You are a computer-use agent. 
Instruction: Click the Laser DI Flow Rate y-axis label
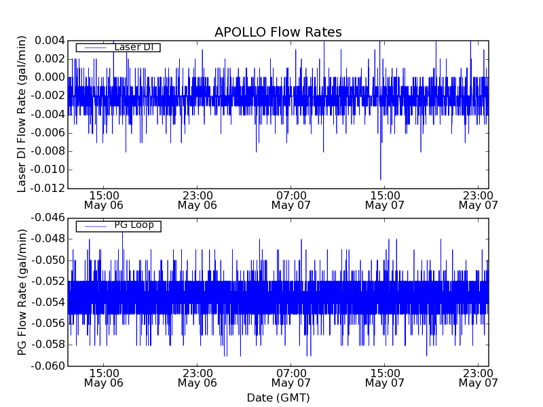point(22,114)
